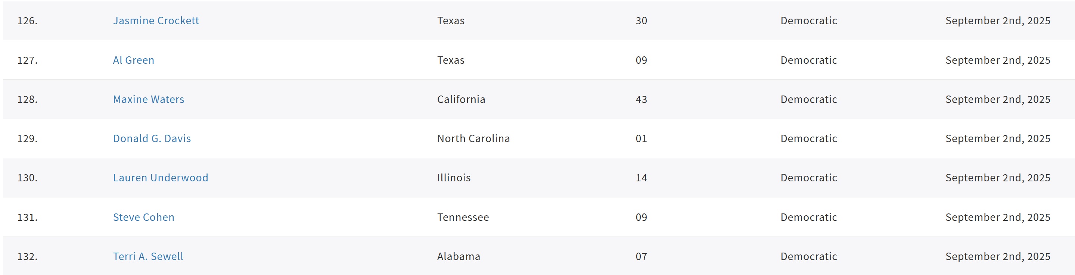
Task: Open Terri A. Sewell's page link
Action: 148,257
